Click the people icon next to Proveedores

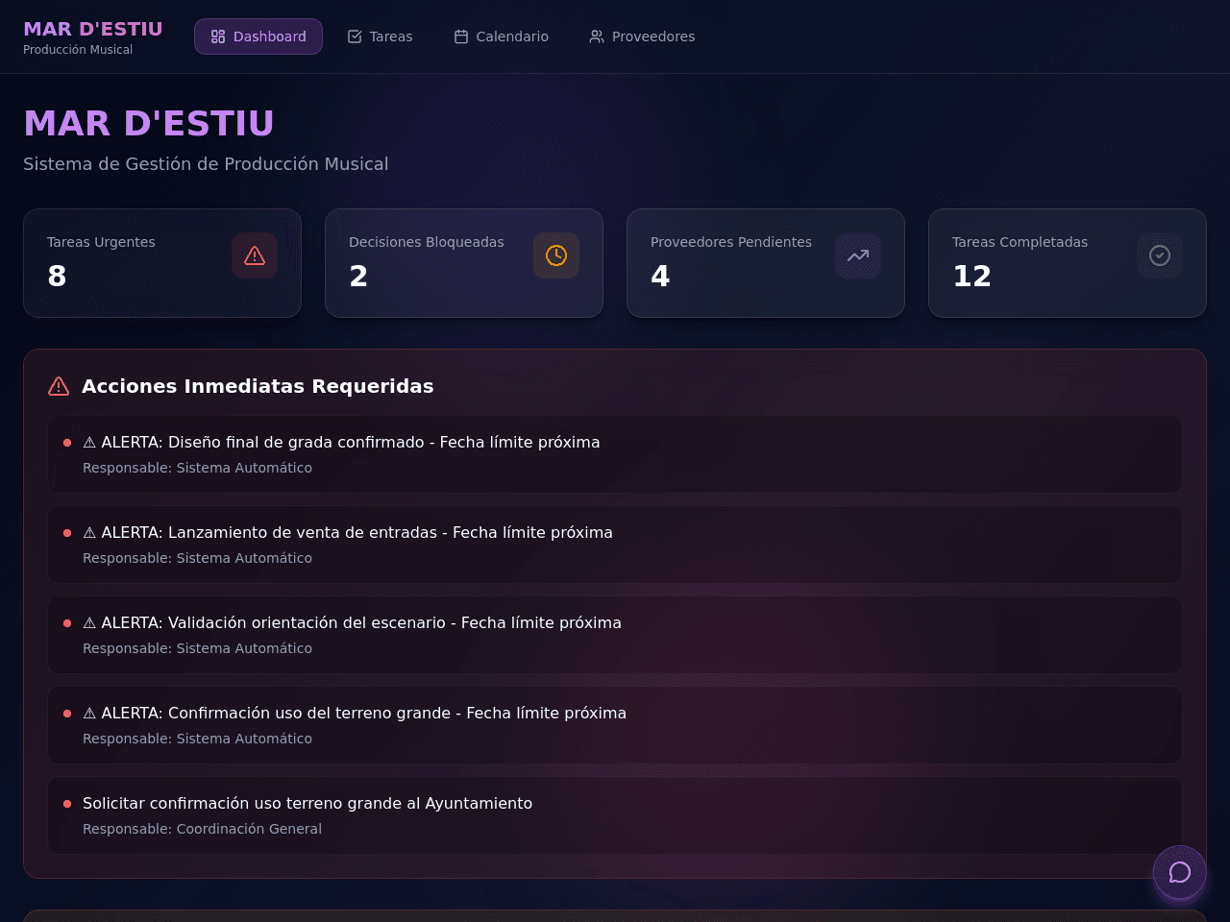(597, 36)
